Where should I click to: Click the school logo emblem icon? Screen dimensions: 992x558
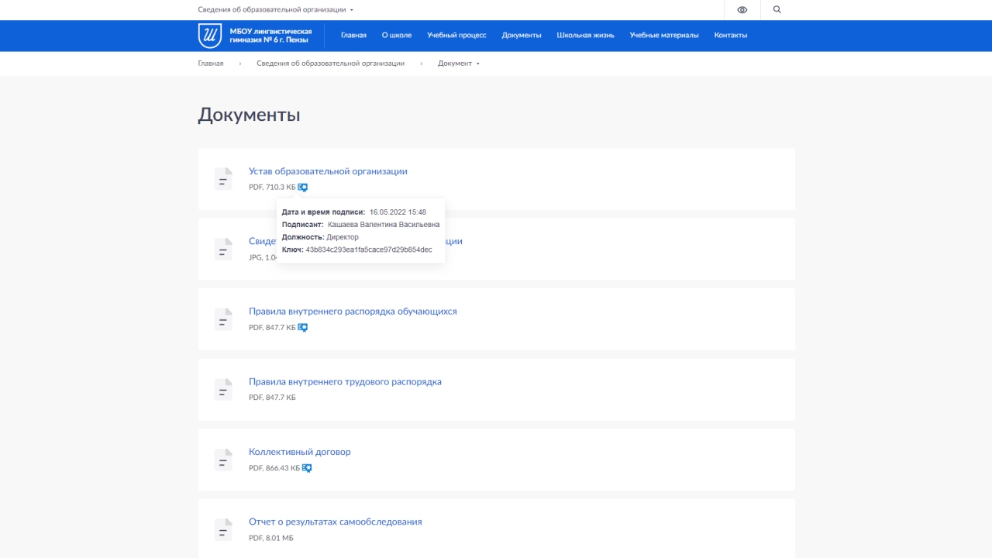(210, 36)
